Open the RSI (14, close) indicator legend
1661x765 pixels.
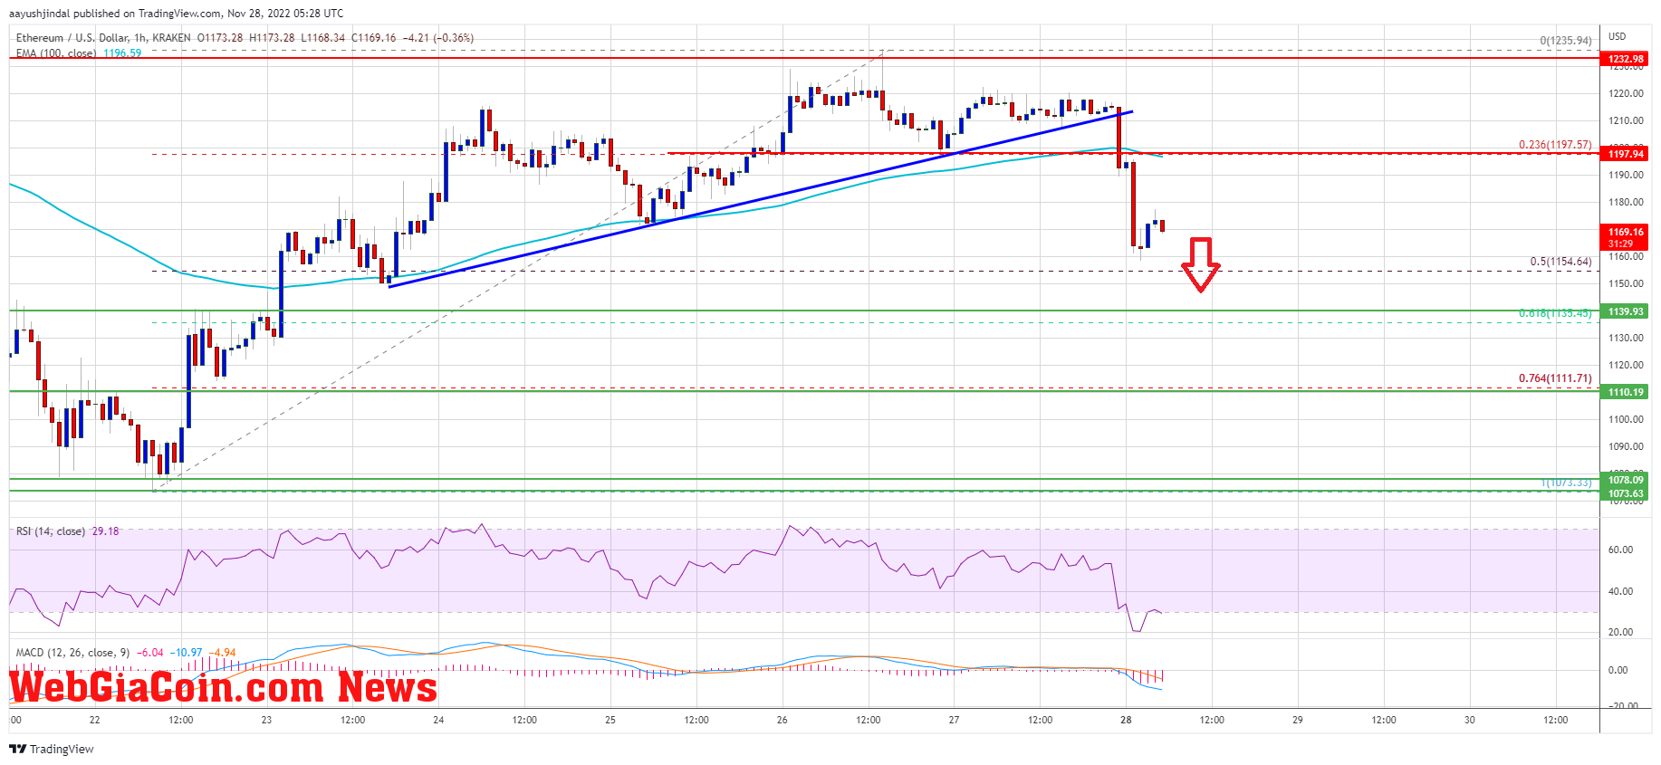pos(51,531)
